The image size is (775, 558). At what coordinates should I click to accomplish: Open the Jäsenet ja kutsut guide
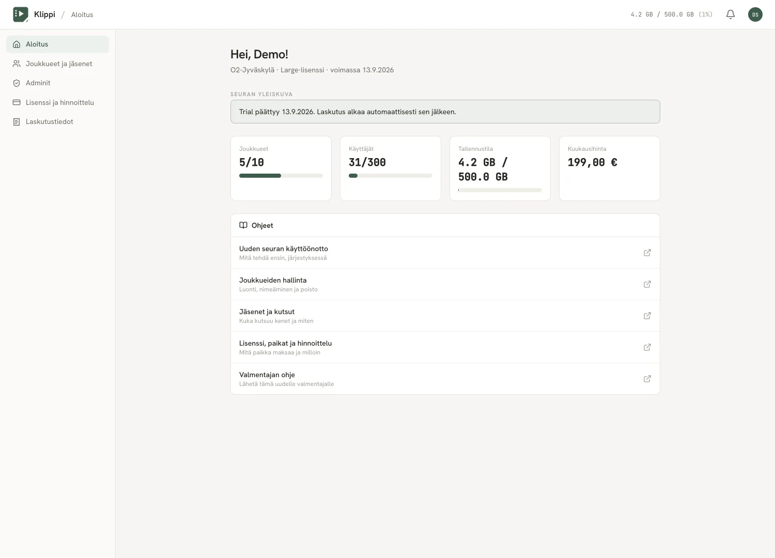point(445,316)
